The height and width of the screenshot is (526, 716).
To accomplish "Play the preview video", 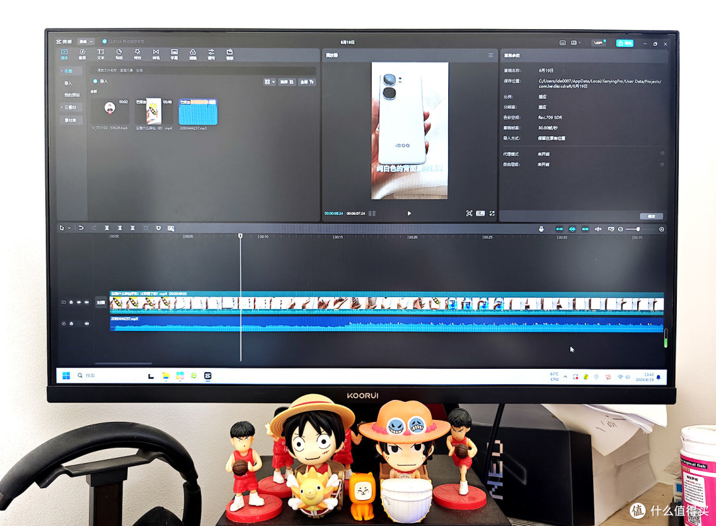I will tap(409, 214).
